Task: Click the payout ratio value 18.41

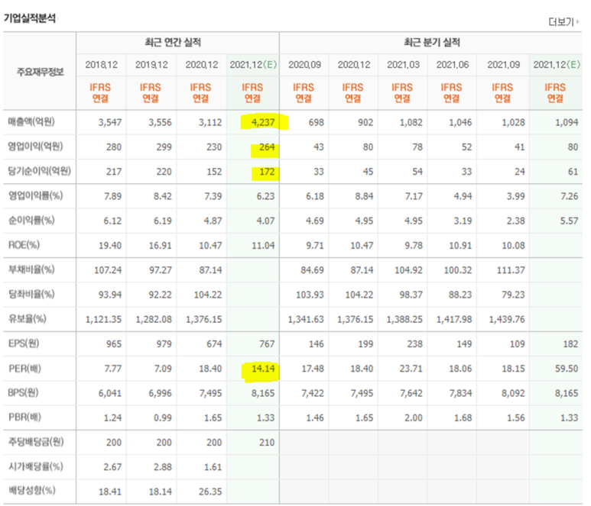Action: click(x=109, y=491)
